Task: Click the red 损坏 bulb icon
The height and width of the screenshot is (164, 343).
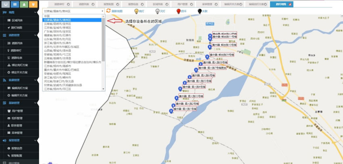Action: tap(179, 10)
